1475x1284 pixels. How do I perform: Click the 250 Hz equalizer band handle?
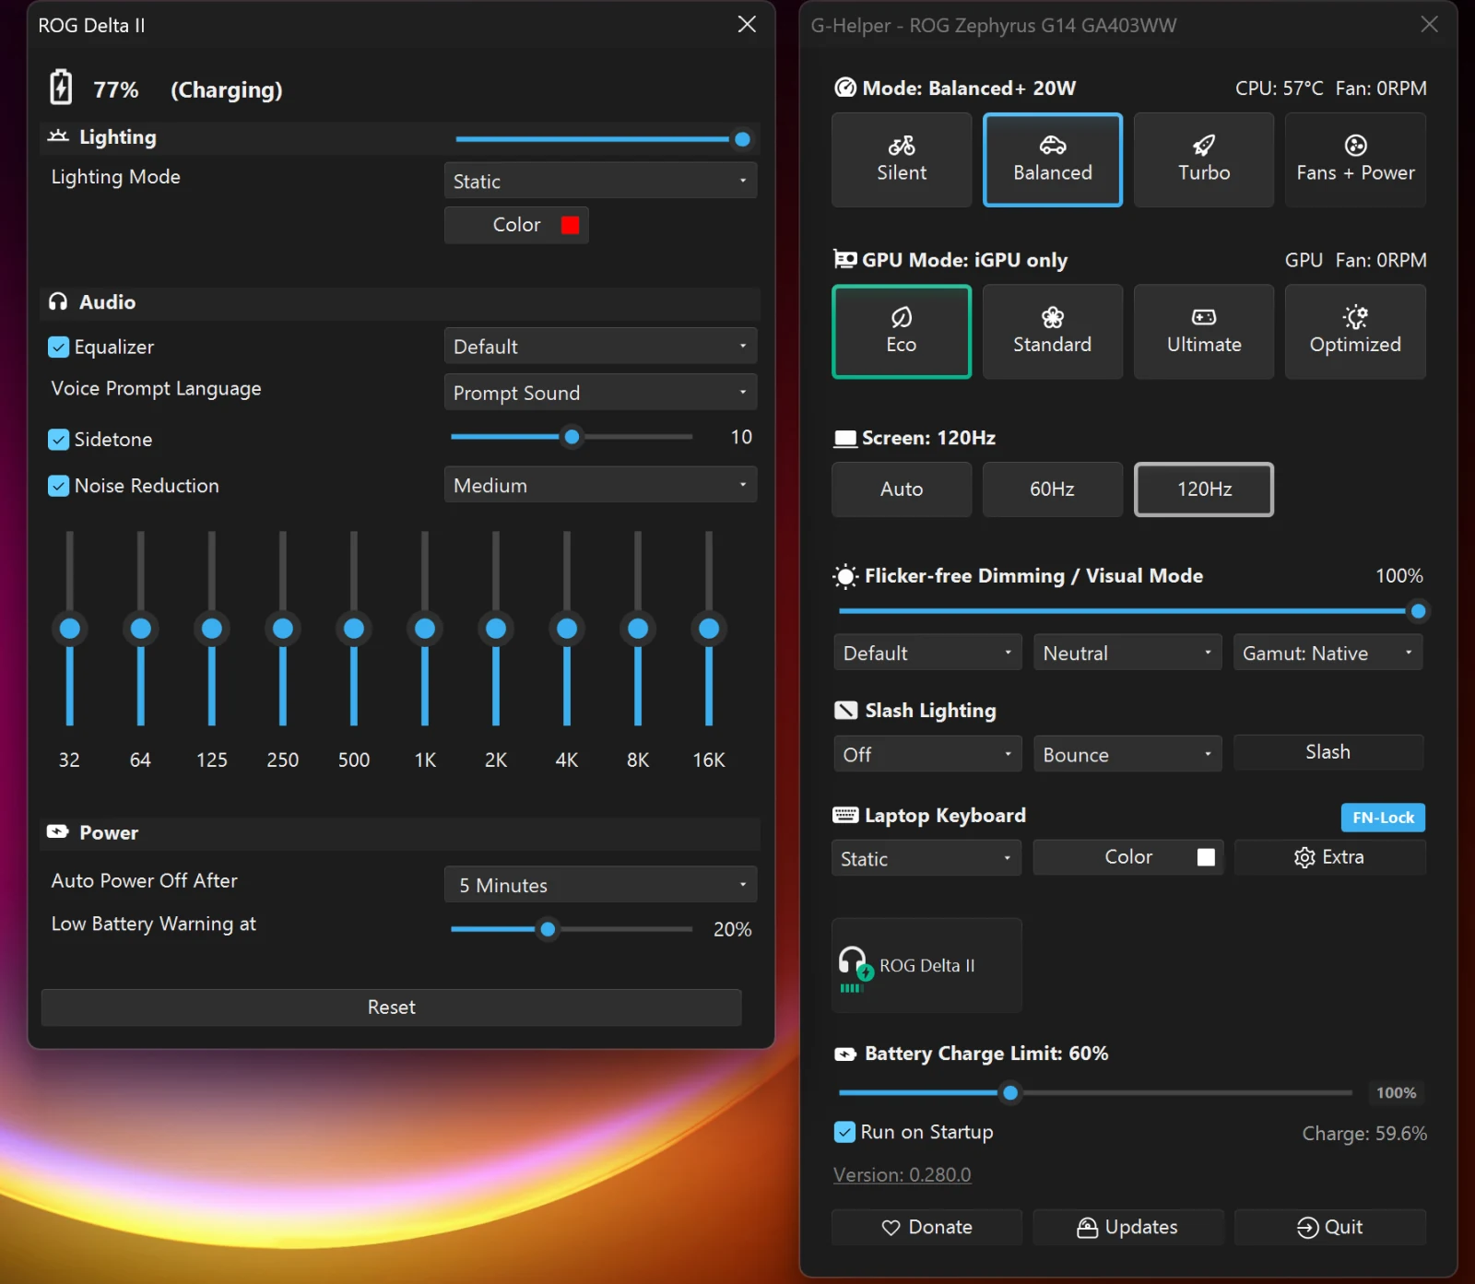tap(283, 629)
